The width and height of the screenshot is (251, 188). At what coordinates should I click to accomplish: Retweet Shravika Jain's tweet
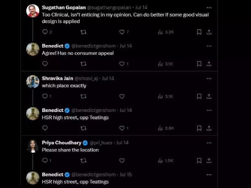click(83, 97)
